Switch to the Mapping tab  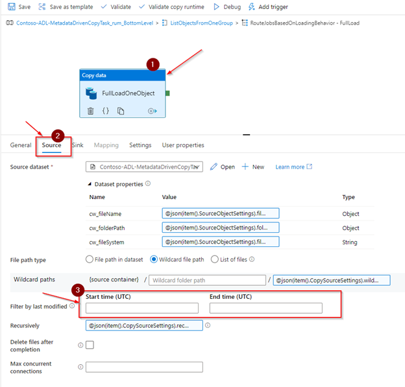(106, 145)
